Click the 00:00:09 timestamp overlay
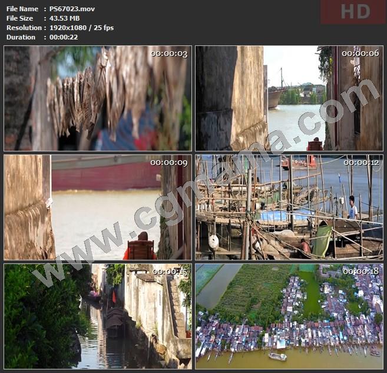 coord(169,163)
